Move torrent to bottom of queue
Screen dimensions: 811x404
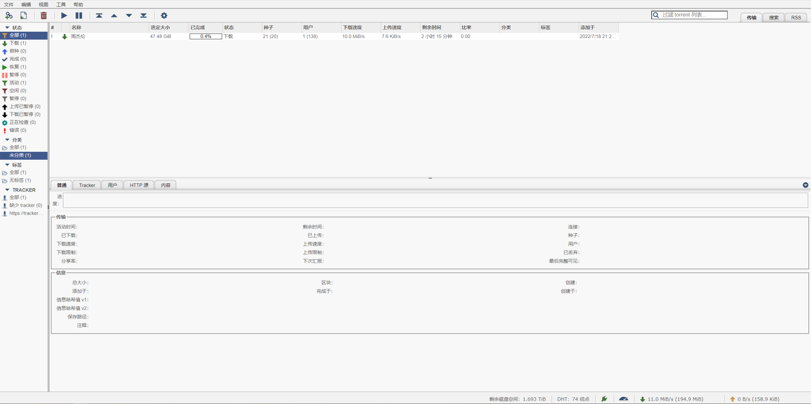tap(144, 16)
